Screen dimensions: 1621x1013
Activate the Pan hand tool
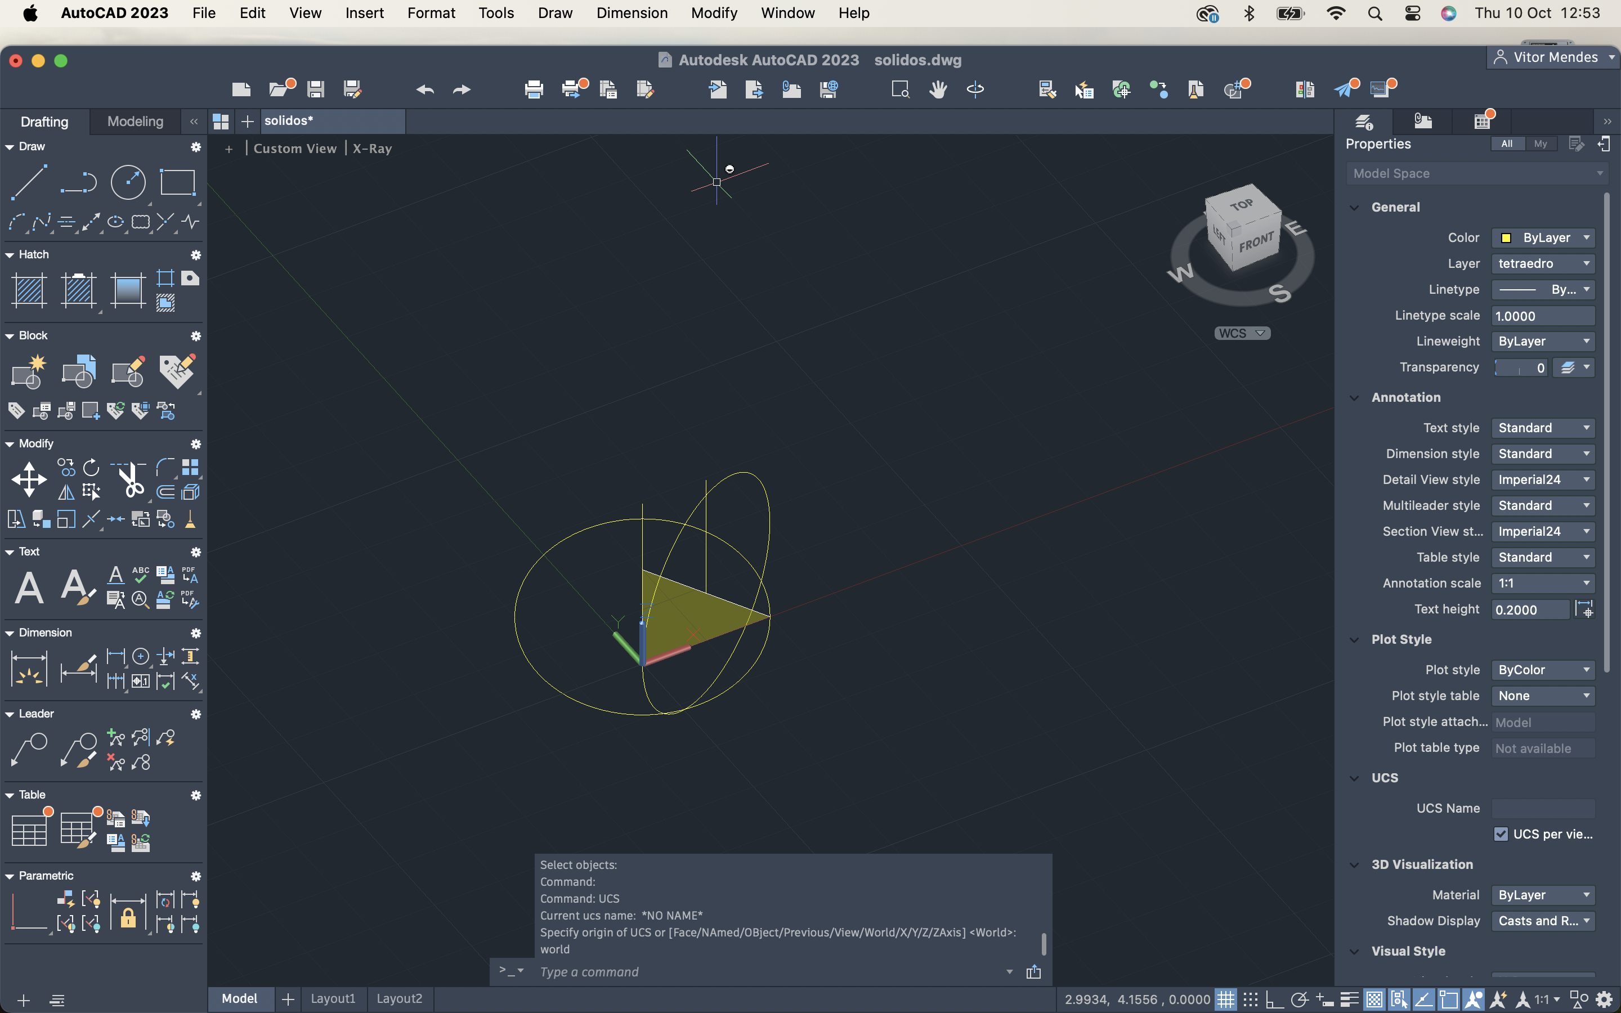(x=938, y=89)
